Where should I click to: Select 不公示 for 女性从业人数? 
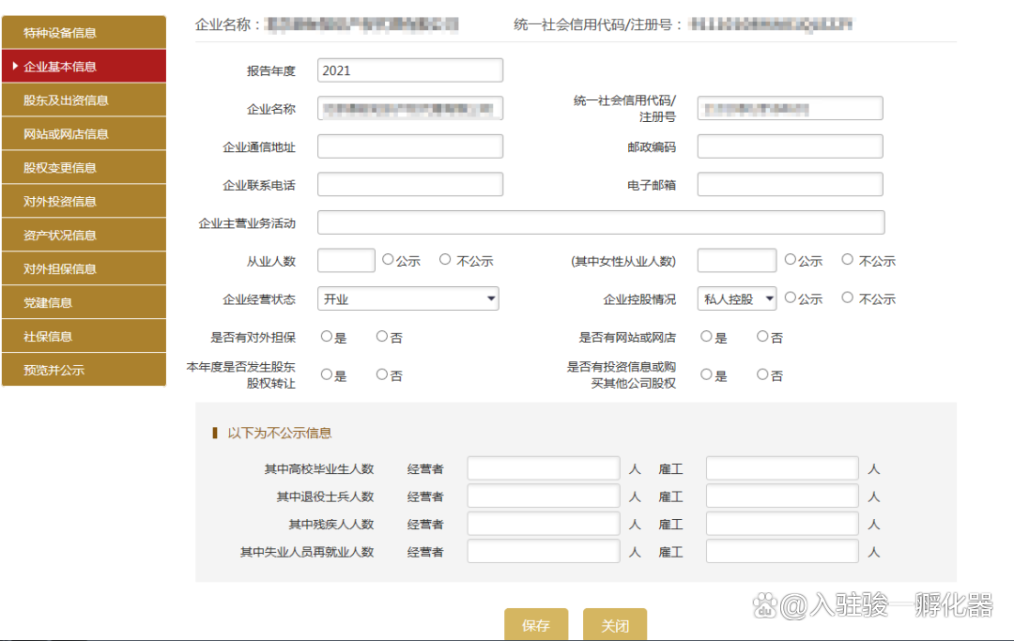pos(847,259)
